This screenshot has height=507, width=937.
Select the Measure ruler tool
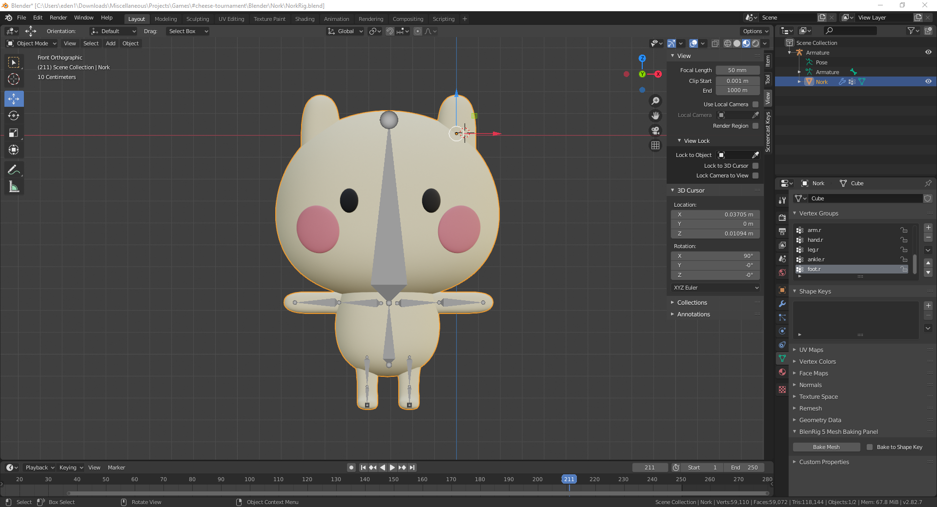tap(14, 187)
